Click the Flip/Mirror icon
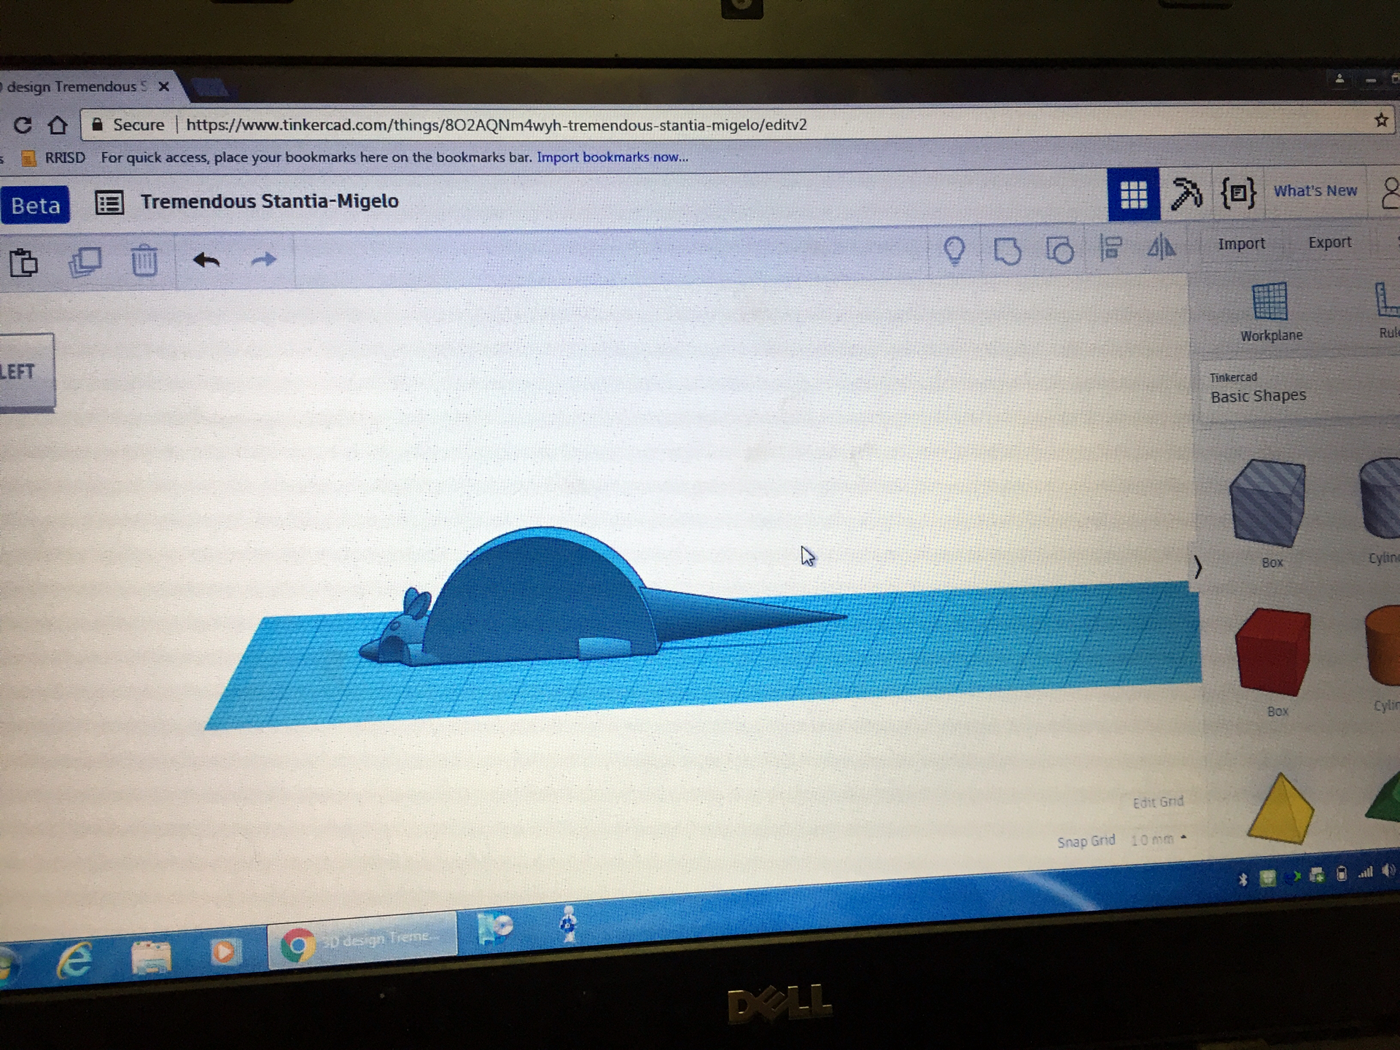 (1161, 246)
